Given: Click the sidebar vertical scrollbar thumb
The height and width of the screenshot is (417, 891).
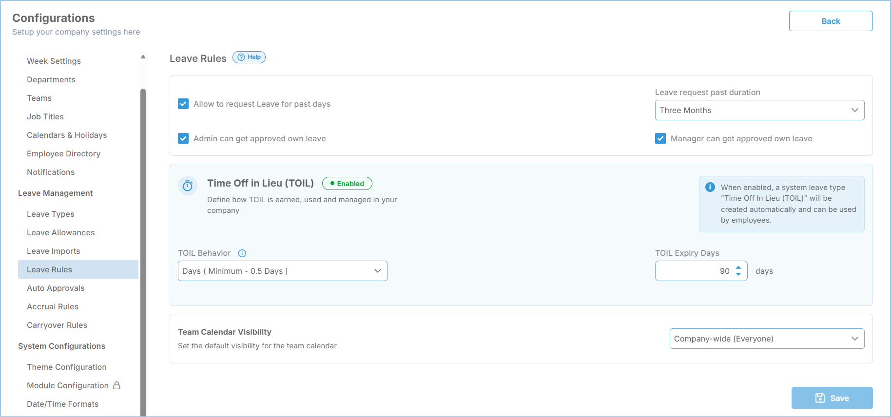Looking at the screenshot, I should [143, 252].
